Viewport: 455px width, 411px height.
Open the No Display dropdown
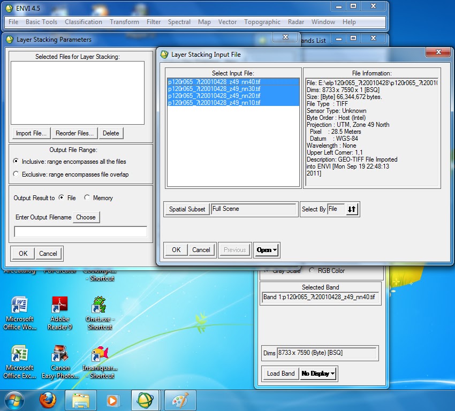[318, 374]
